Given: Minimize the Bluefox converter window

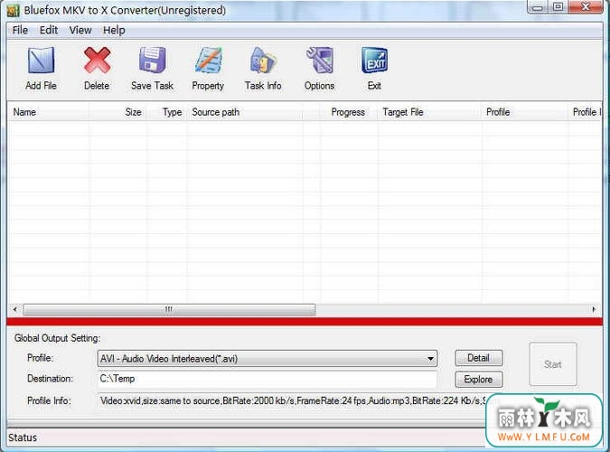Looking at the screenshot, I should point(538,7).
